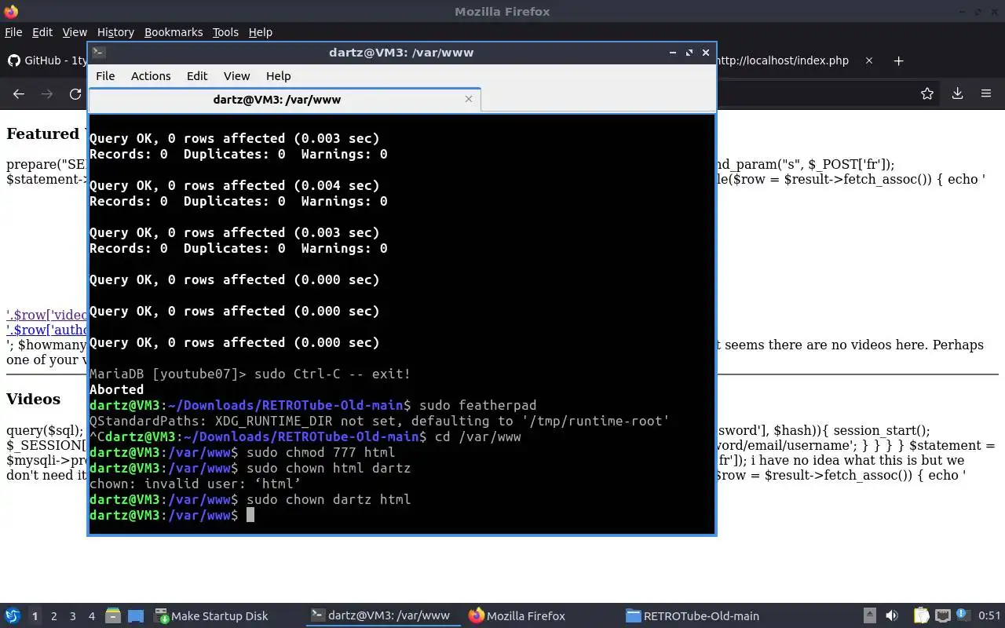
Task: Click the 'Aborted' terminal line
Action: (117, 389)
